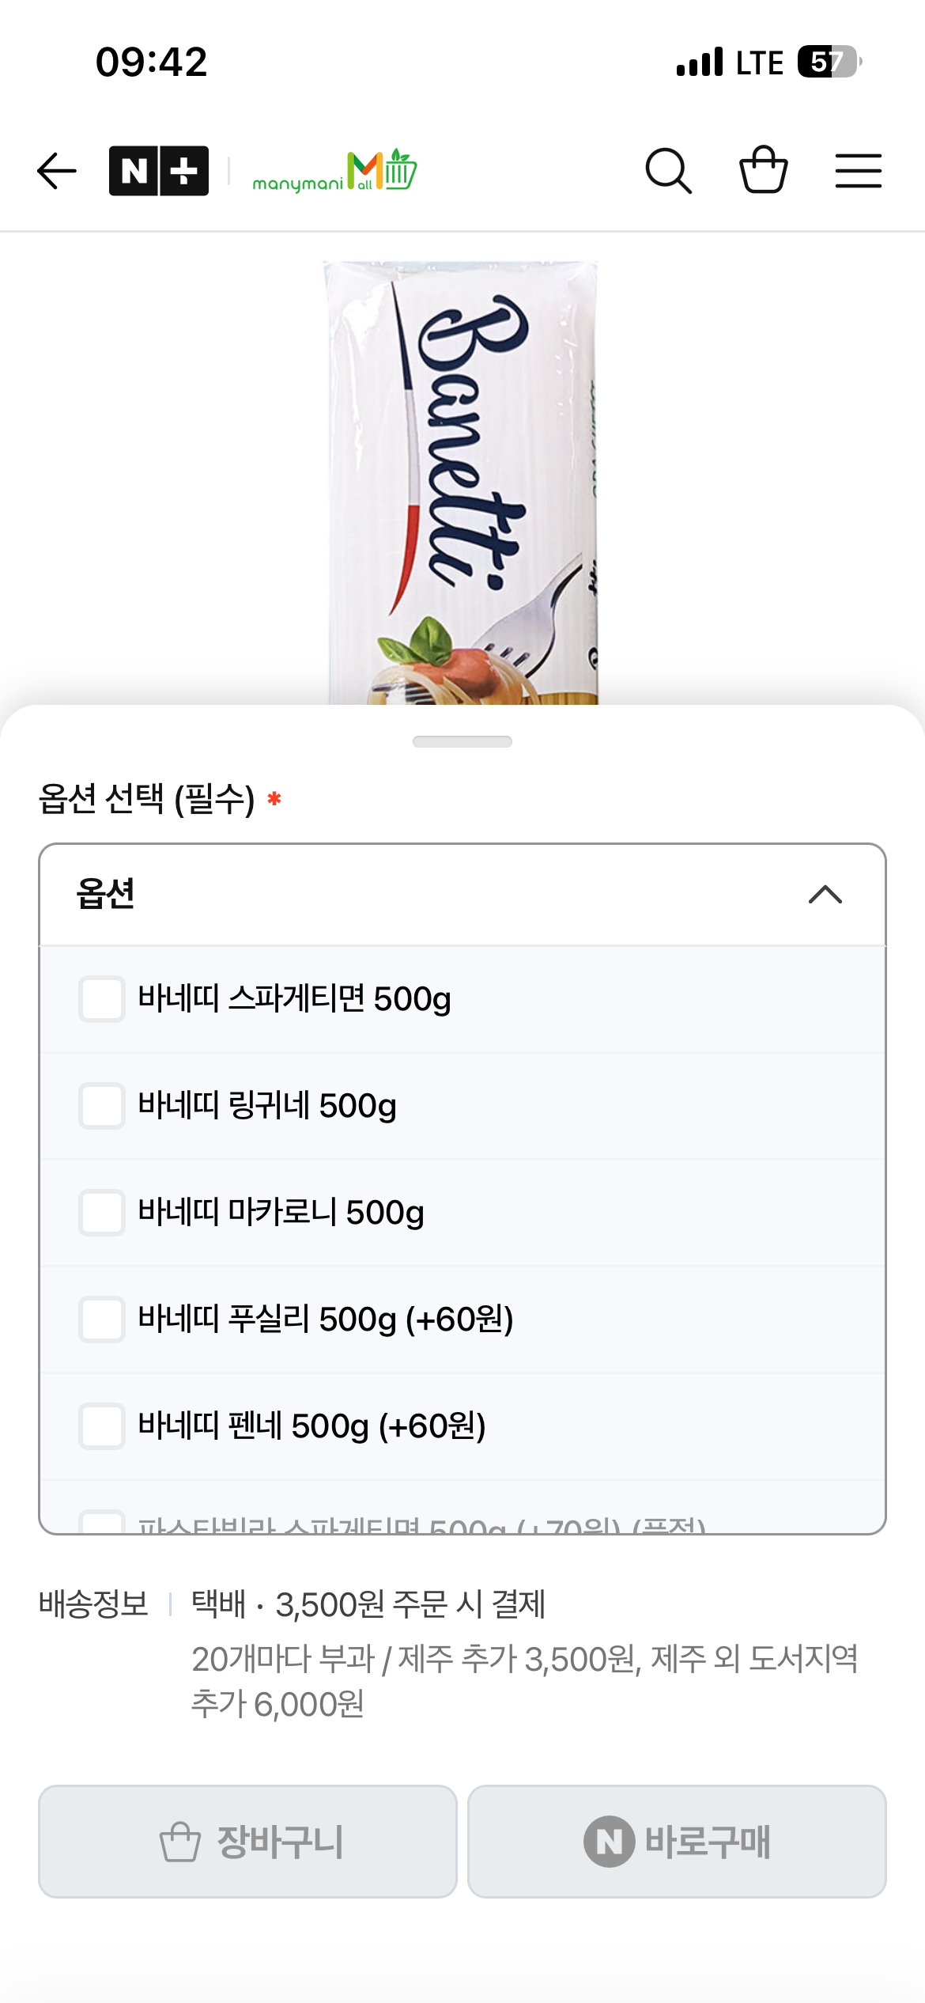The image size is (925, 2003).
Task: Tap the cellular signal bars
Action: (700, 62)
